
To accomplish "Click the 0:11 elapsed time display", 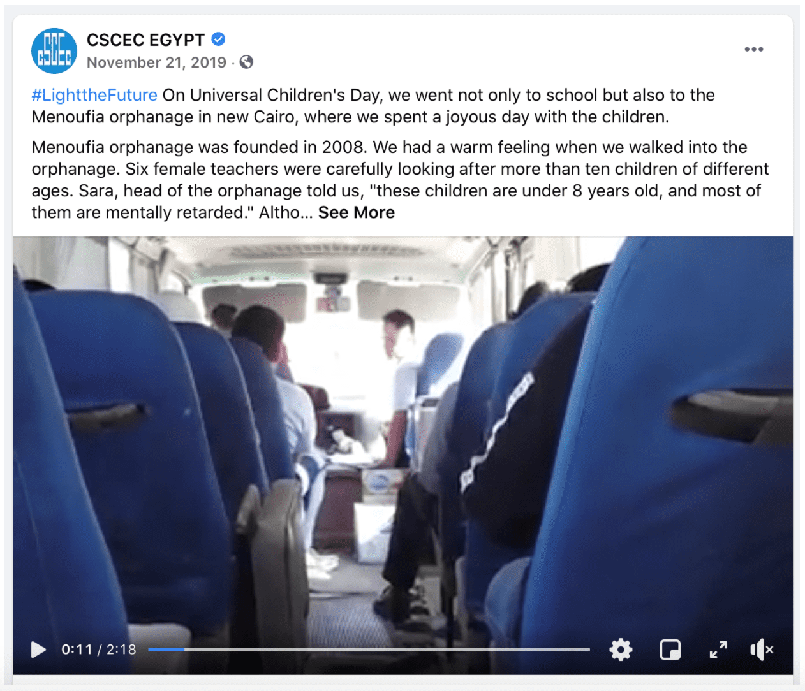I will (x=77, y=650).
